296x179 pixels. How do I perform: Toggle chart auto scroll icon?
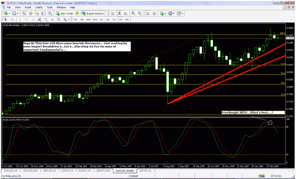(x=148, y=13)
